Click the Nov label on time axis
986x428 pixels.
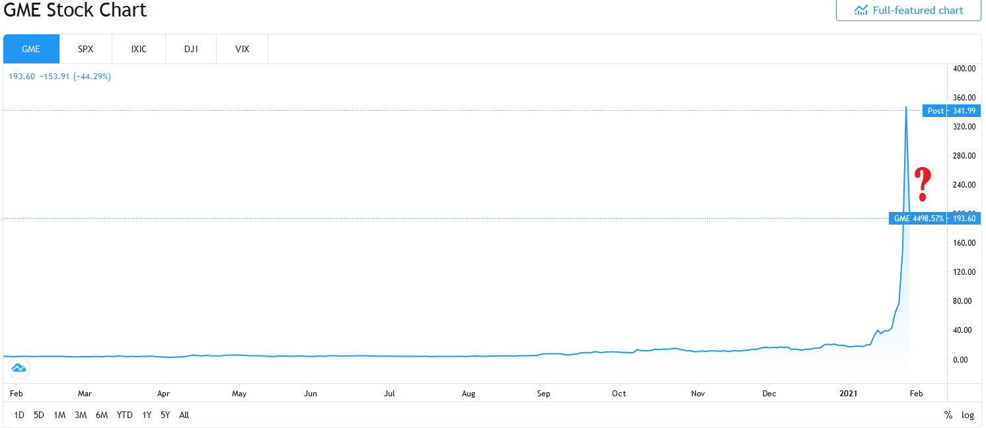click(698, 394)
